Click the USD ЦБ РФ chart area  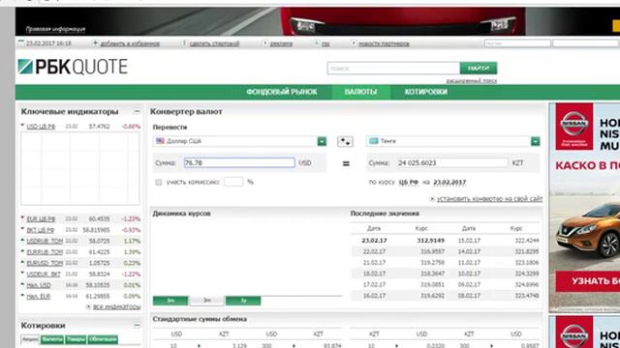80,168
